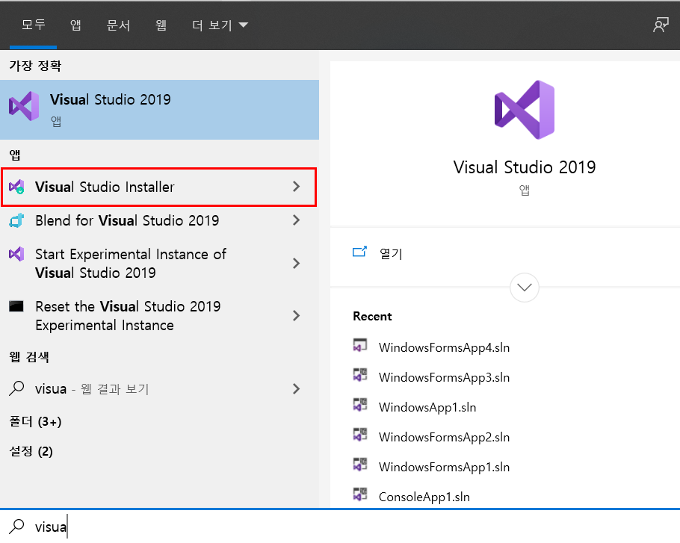The width and height of the screenshot is (680, 543).
Task: Open recent file ConsoleApp1.sln
Action: point(424,497)
